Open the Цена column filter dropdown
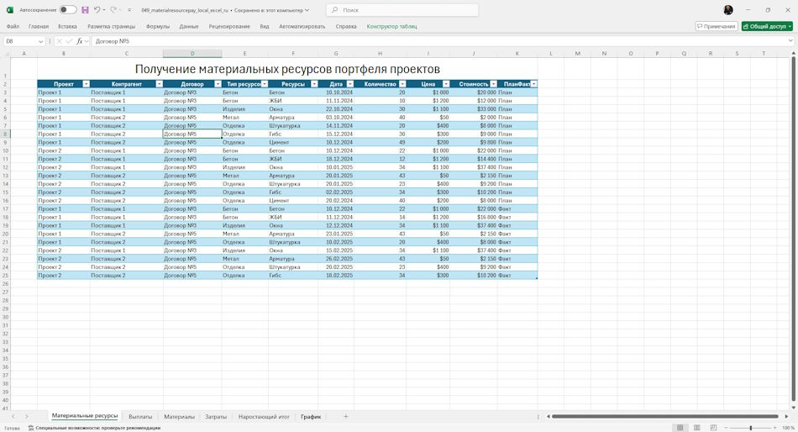 [x=446, y=84]
